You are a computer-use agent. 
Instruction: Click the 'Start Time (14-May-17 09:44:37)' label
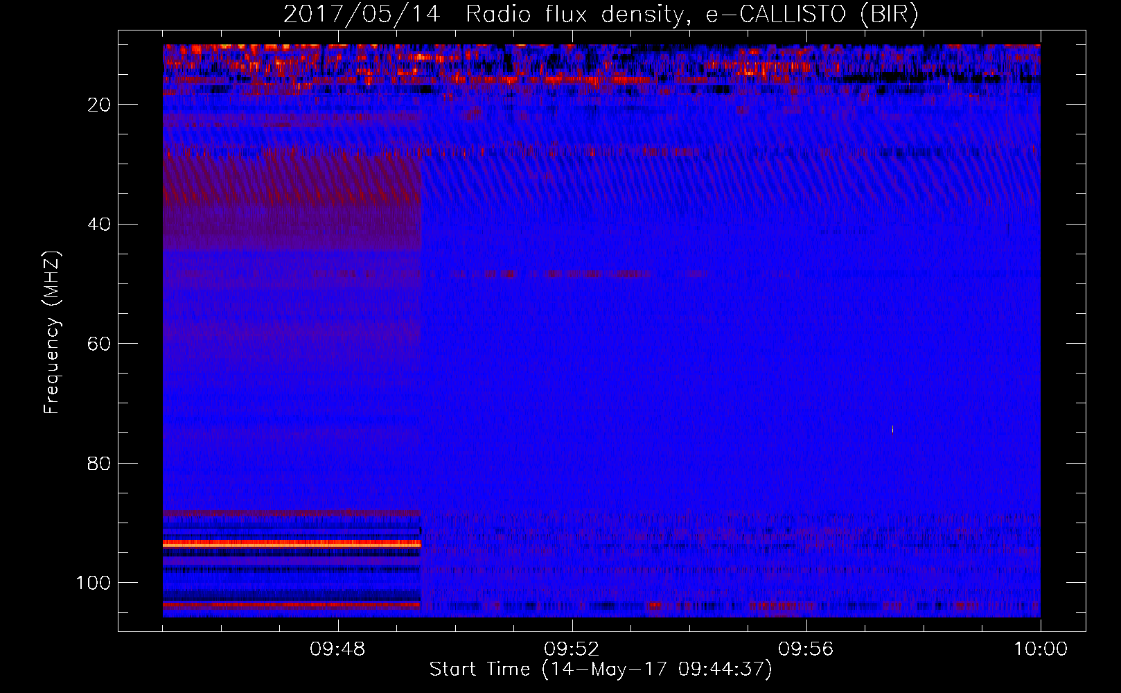tap(601, 669)
